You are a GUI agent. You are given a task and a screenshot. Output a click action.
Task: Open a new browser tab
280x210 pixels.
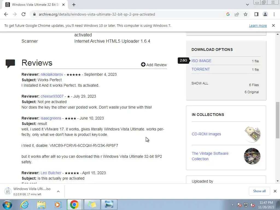(x=74, y=5)
